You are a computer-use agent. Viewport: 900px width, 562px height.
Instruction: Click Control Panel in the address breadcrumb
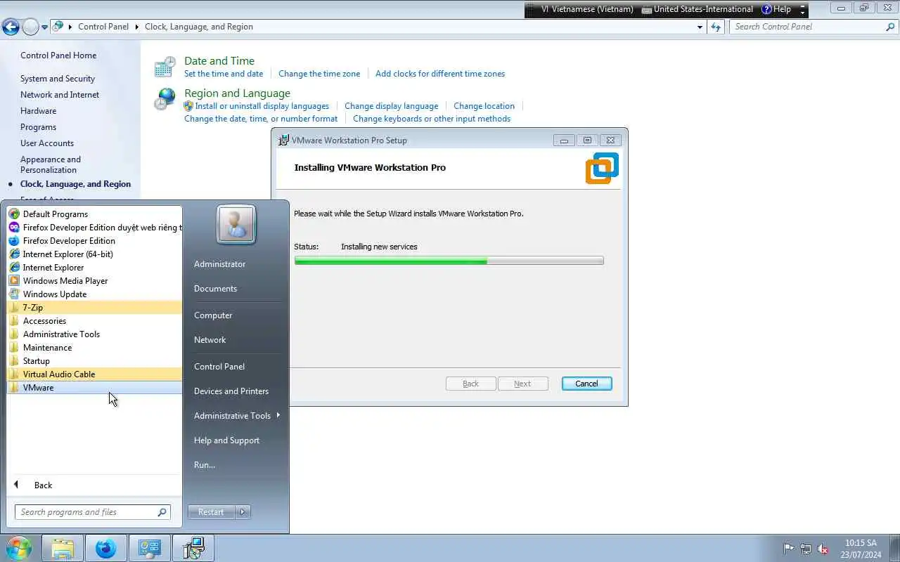pos(103,27)
